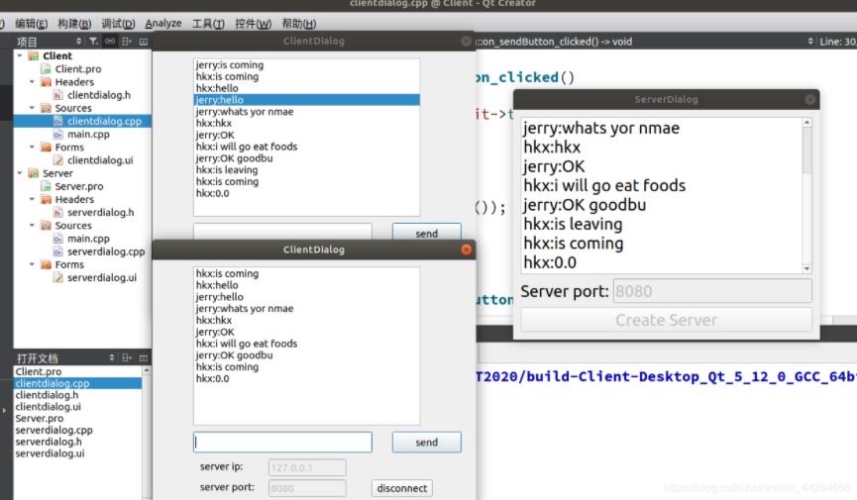Click the scroll-up arrow of open documents list
The width and height of the screenshot is (857, 500).
pos(147,370)
